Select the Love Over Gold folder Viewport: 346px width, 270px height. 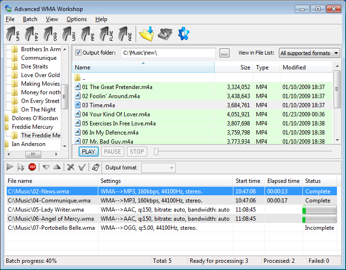(40, 75)
